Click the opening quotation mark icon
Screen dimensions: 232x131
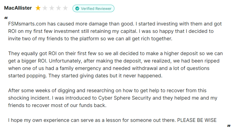coord(6,18)
